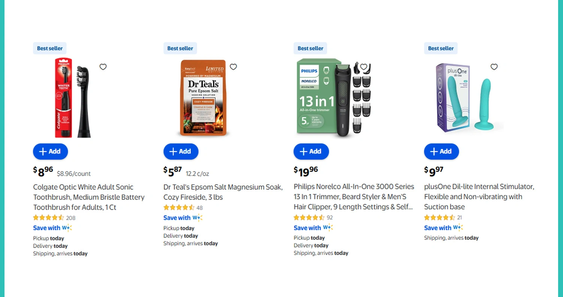Click the Best seller badge on the plusOne listing
Image resolution: width=563 pixels, height=297 pixels.
pyautogui.click(x=441, y=48)
